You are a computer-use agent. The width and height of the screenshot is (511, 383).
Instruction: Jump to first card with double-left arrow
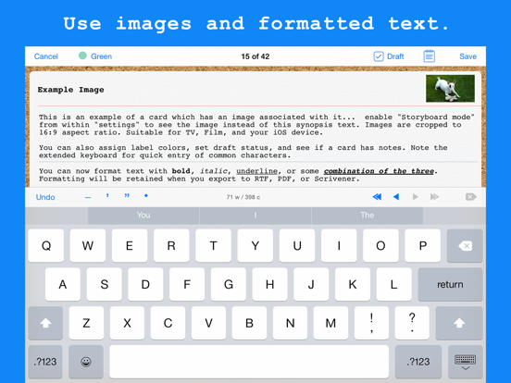(377, 197)
